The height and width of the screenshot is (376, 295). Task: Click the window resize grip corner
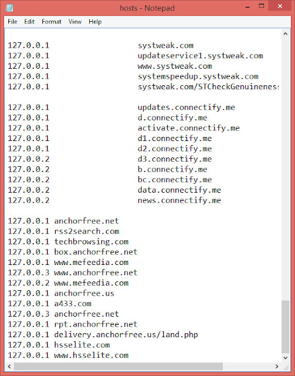pyautogui.click(x=286, y=367)
